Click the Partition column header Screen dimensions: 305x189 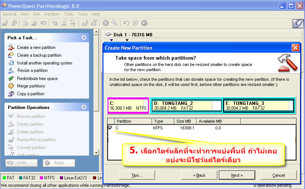pyautogui.click(x=133, y=121)
